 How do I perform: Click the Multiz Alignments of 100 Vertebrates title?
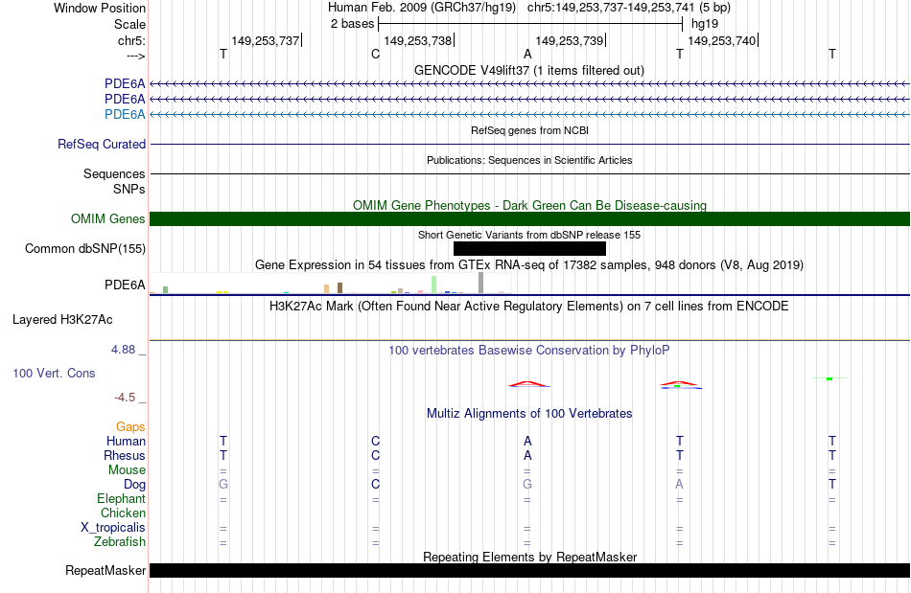point(529,414)
